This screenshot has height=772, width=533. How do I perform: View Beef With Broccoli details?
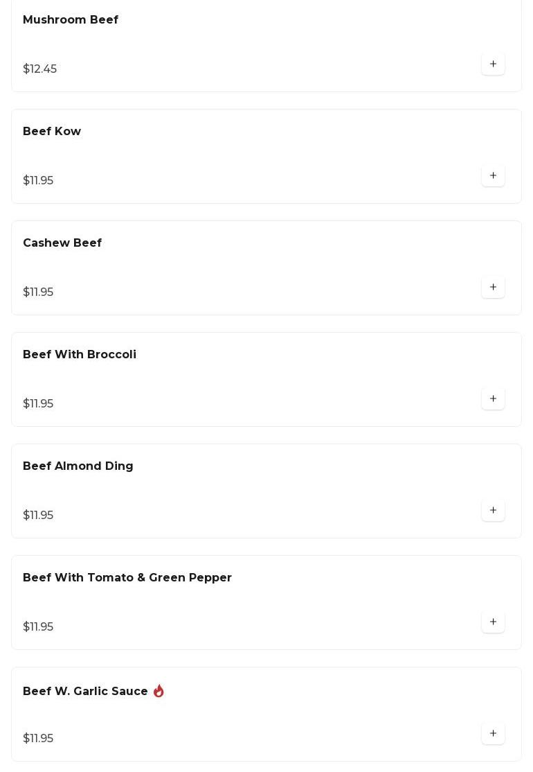80,355
